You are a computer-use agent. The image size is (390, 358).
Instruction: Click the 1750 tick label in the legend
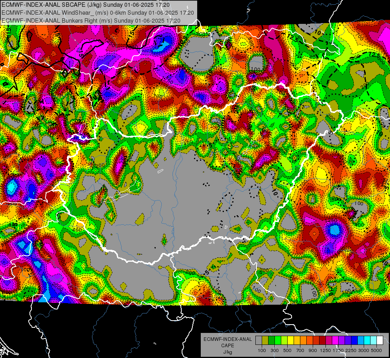[338, 350]
